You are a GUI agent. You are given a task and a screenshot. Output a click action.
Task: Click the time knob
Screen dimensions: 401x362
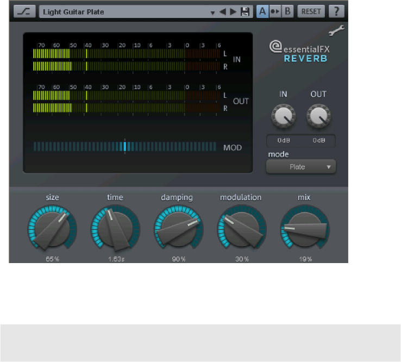tap(115, 228)
